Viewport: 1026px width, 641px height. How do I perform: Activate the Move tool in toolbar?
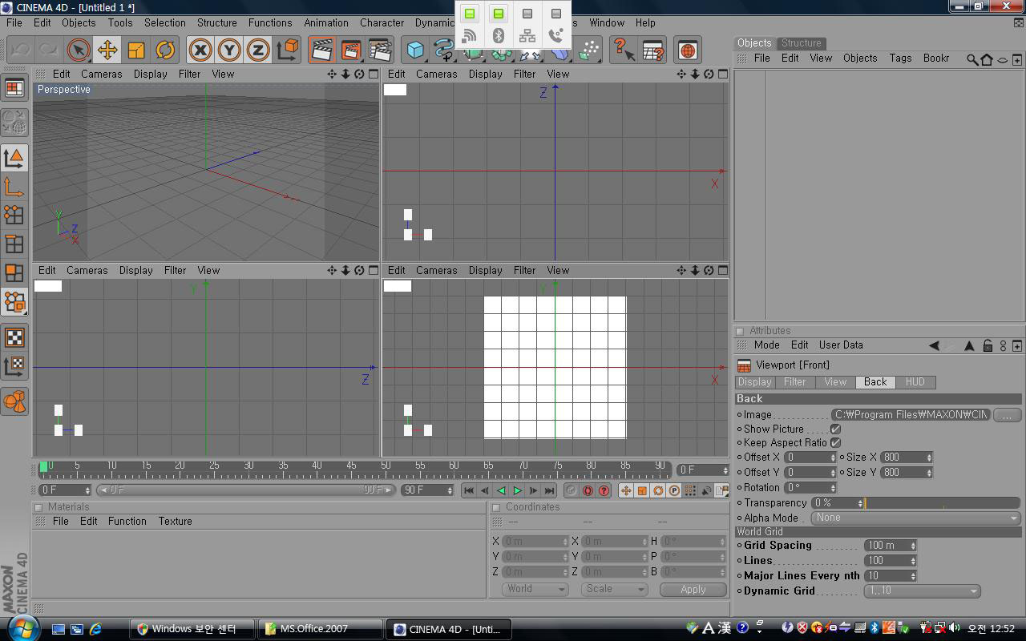[x=107, y=50]
